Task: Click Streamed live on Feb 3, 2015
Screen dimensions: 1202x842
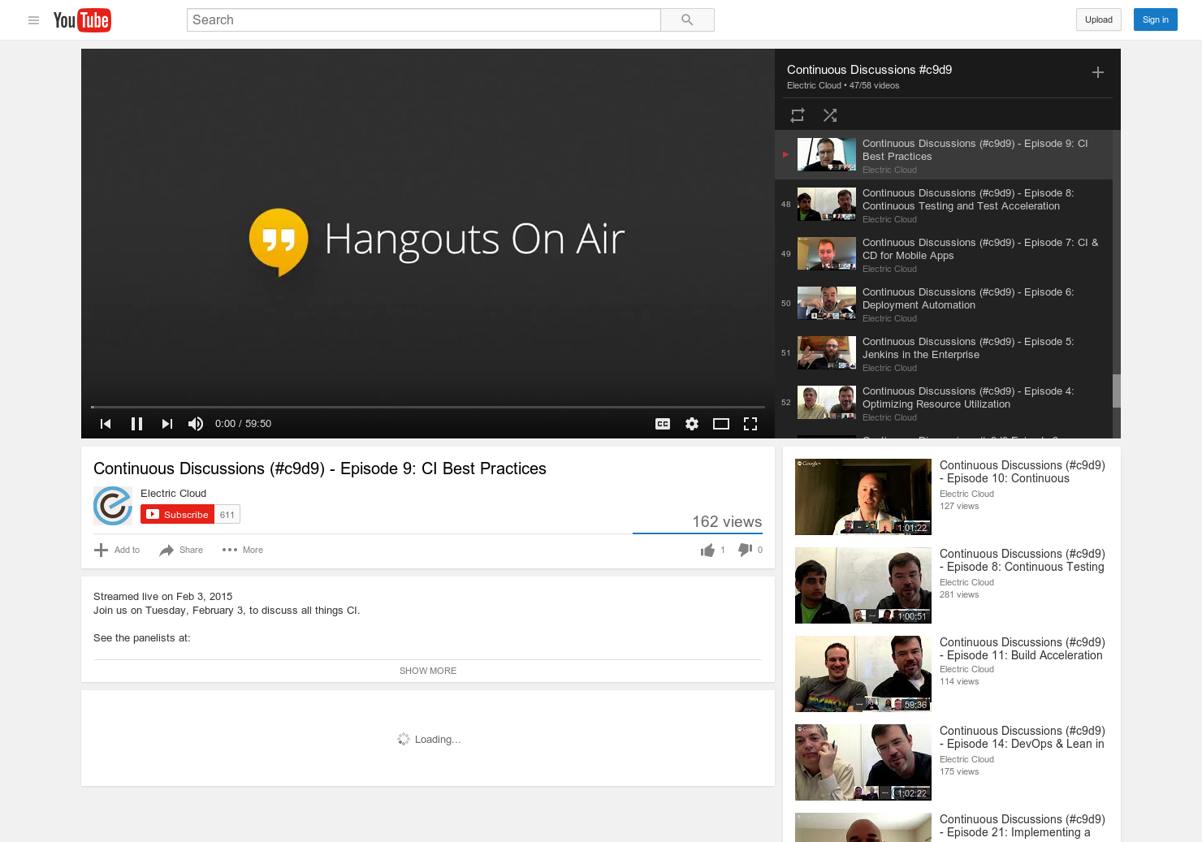Action: tap(163, 597)
